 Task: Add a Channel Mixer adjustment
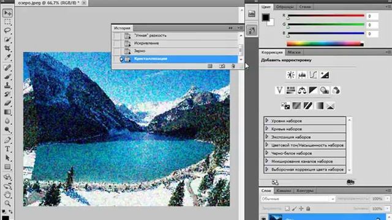coord(336,90)
